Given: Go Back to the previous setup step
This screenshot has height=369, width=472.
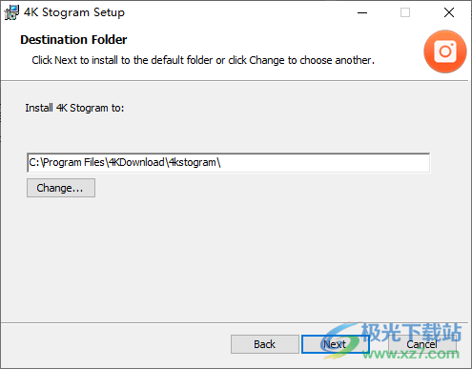Looking at the screenshot, I should [x=264, y=344].
